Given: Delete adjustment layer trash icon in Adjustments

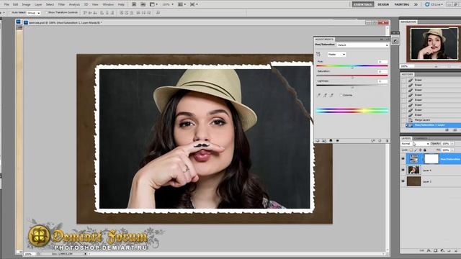Looking at the screenshot, I should [x=387, y=141].
